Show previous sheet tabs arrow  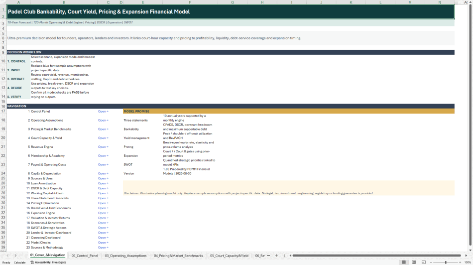pos(7,256)
